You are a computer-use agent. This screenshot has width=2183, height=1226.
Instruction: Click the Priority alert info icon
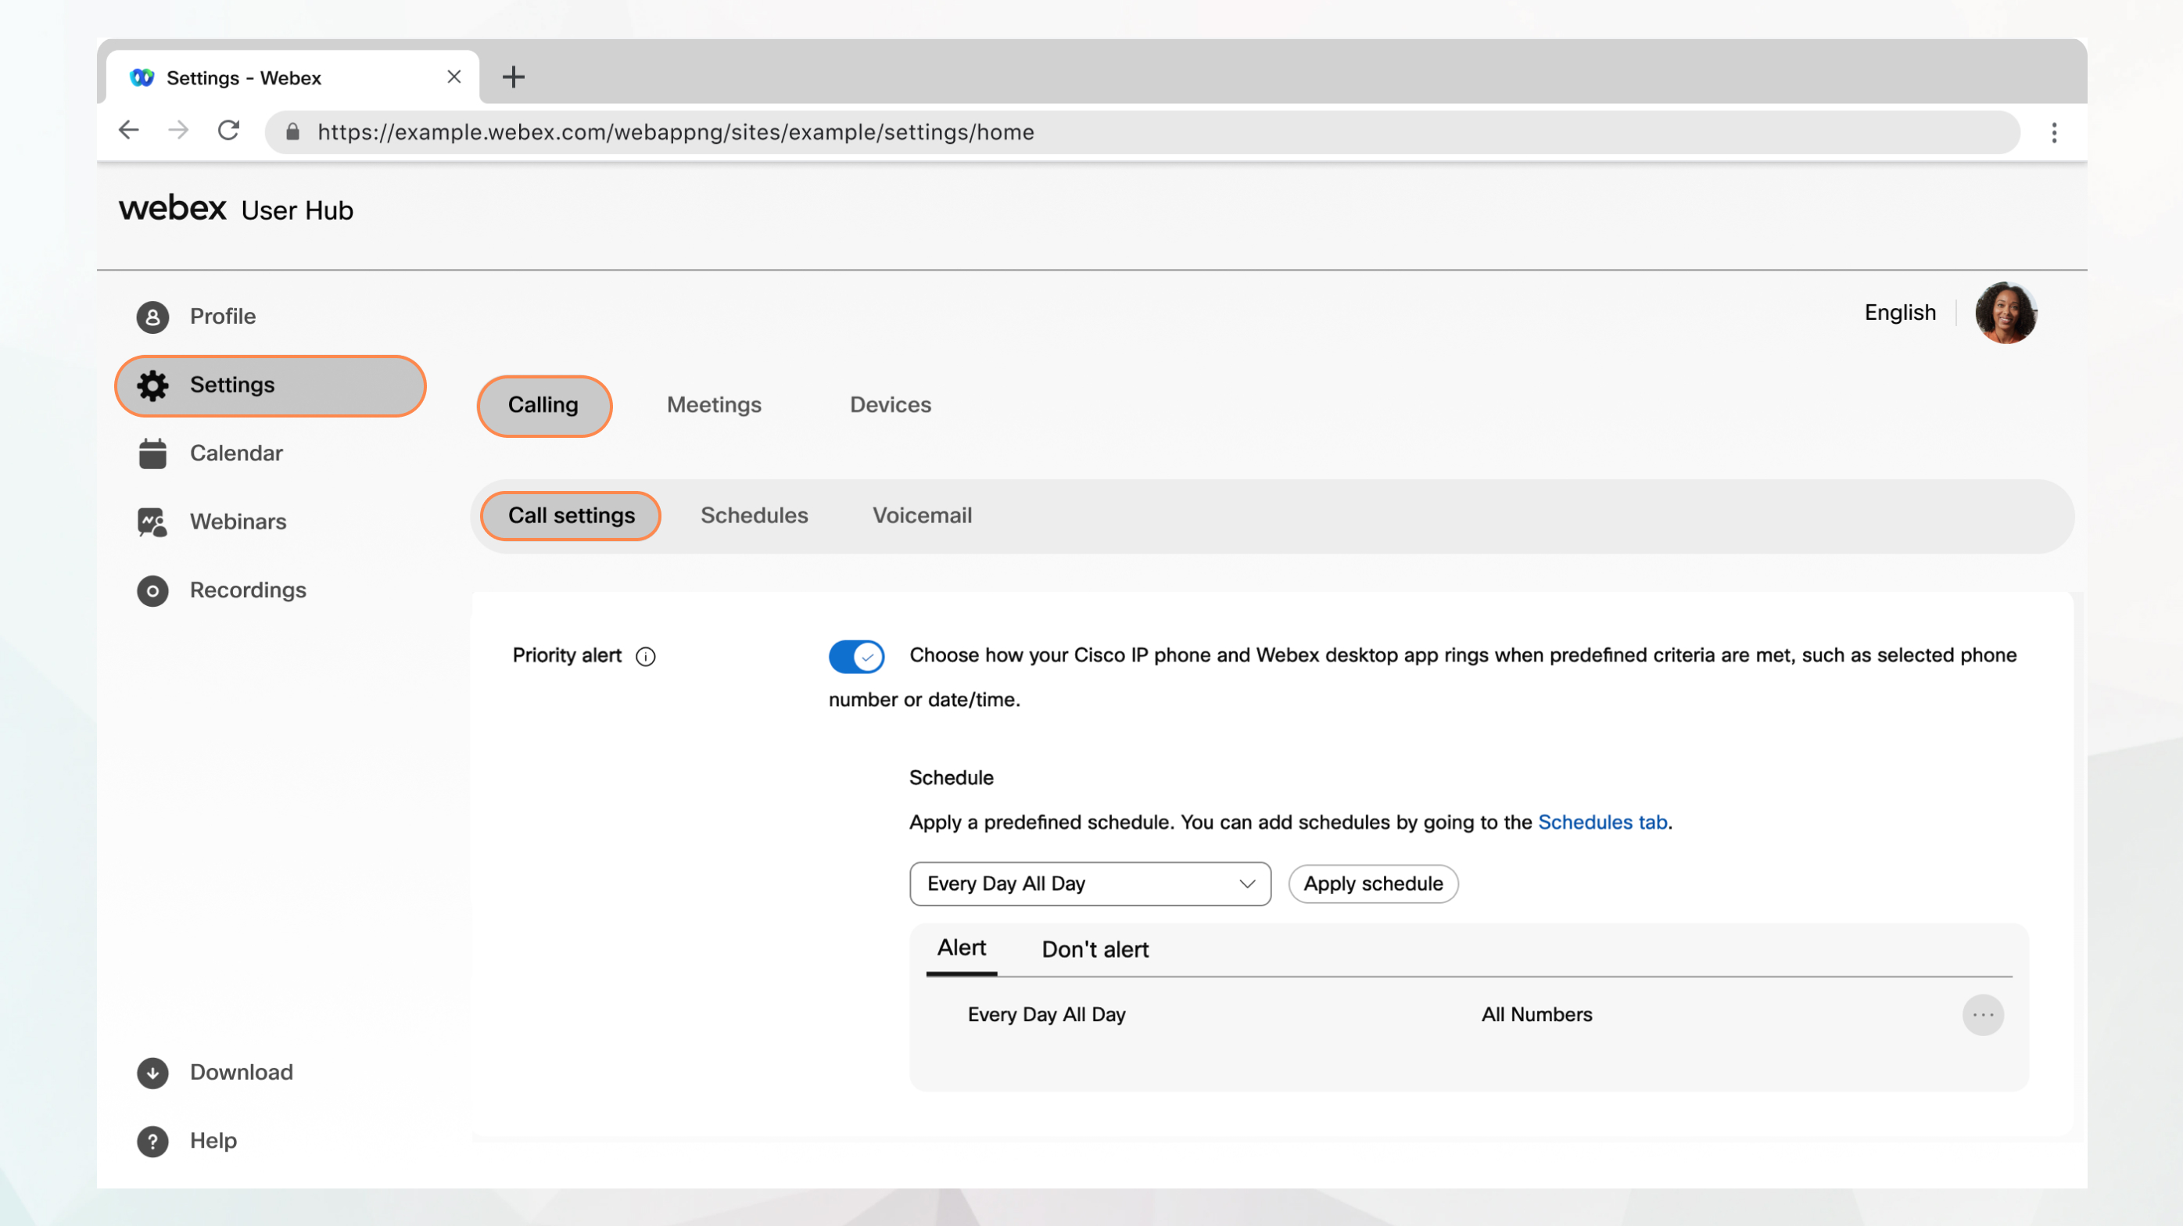[645, 657]
